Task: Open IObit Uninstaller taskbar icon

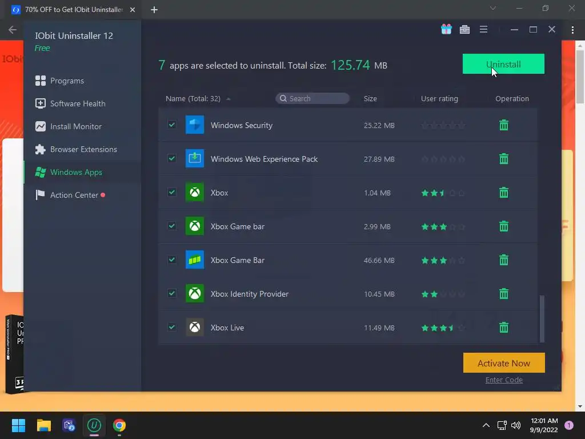Action: tap(94, 425)
